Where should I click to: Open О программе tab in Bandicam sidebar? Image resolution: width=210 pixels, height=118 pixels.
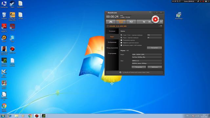pos(112,53)
